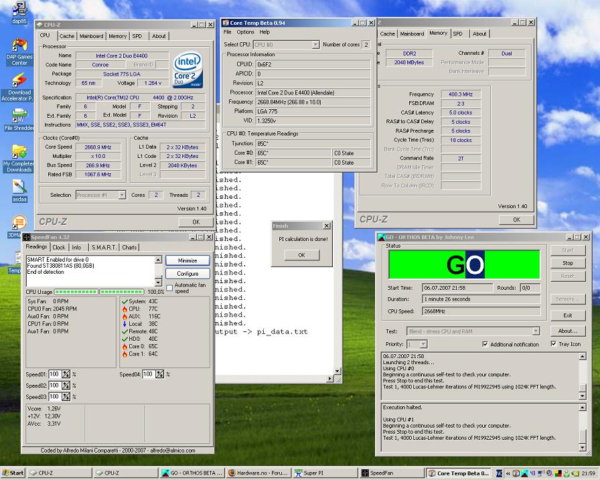This screenshot has height=480, width=600.
Task: Click the CPU Usage progress bar in SpeedFan
Action: (99, 292)
